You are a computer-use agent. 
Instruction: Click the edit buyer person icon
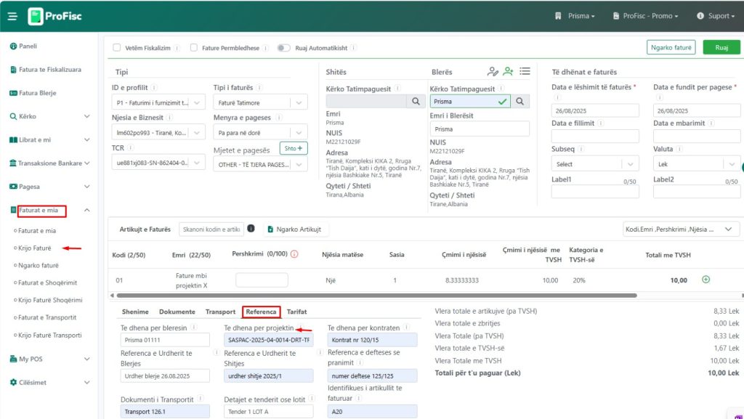pyautogui.click(x=493, y=72)
